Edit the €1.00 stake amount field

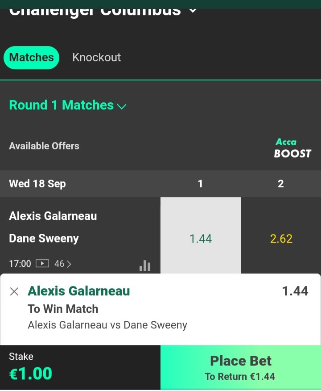[x=31, y=373]
